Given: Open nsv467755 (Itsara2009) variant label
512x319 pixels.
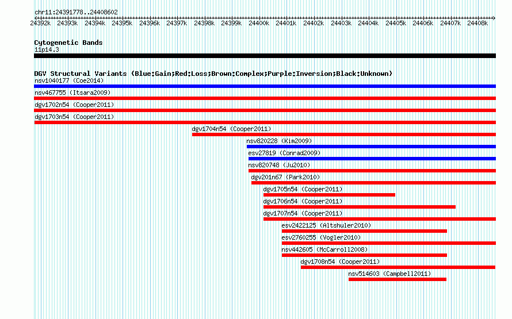Looking at the screenshot, I should click(72, 93).
